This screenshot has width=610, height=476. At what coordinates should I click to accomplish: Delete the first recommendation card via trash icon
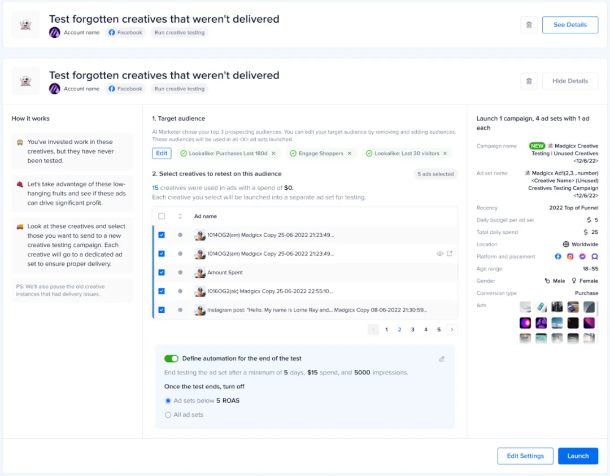(x=529, y=25)
